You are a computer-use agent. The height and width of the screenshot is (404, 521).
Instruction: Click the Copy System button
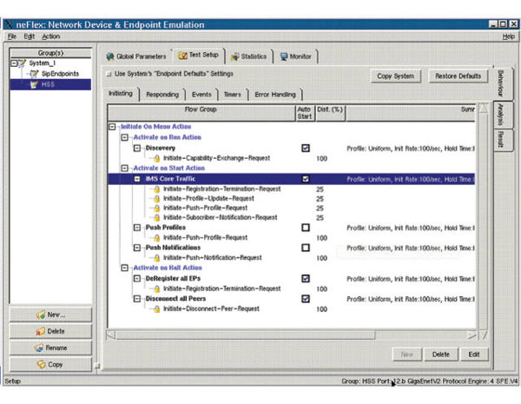[x=395, y=76]
